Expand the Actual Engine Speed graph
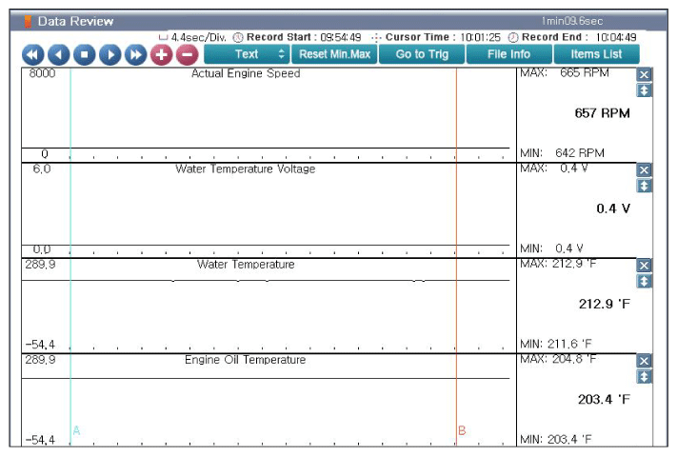 (645, 90)
